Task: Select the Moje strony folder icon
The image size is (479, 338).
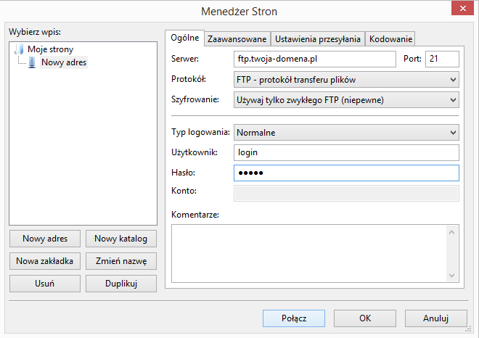Action: point(19,49)
